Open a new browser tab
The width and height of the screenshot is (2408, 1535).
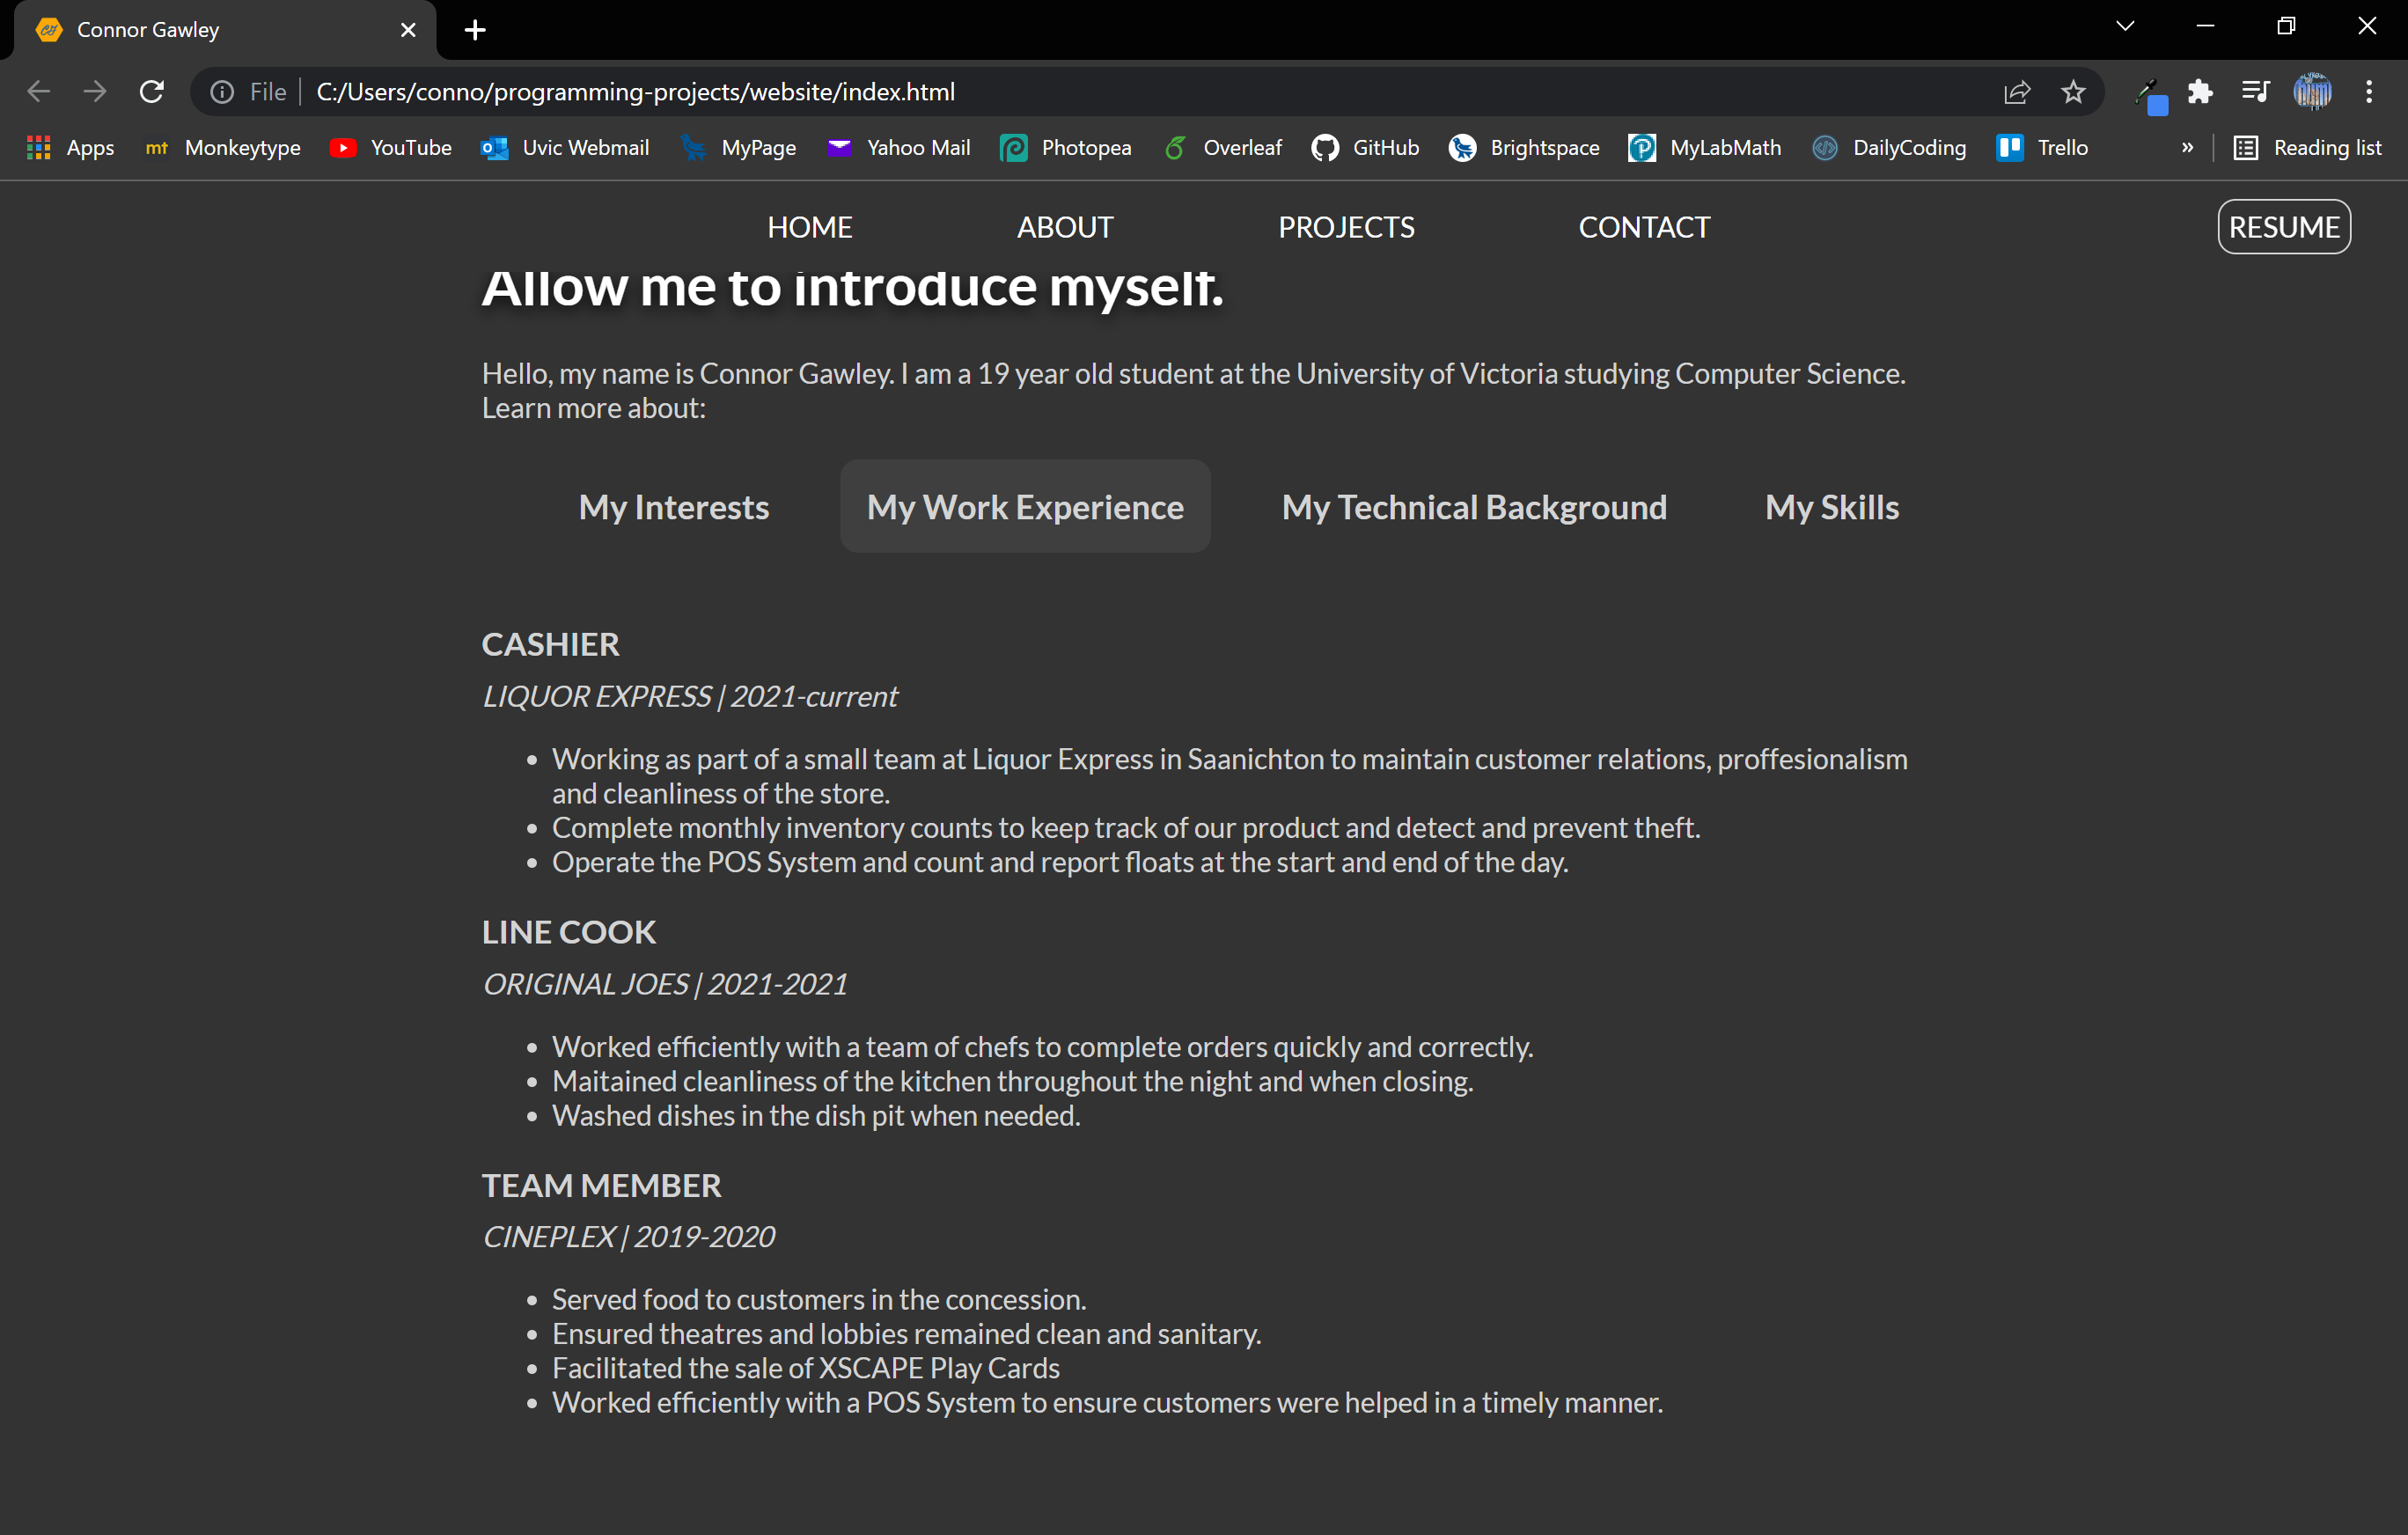coord(475,30)
